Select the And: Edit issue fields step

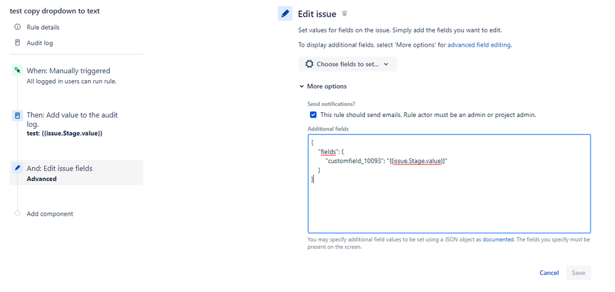76,172
